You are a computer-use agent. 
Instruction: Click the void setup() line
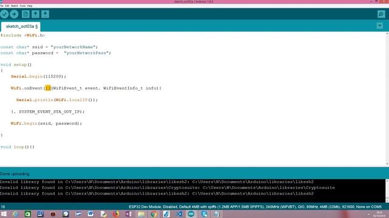click(16, 65)
